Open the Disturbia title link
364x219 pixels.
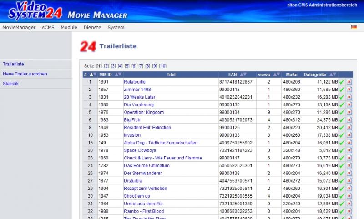(133, 181)
